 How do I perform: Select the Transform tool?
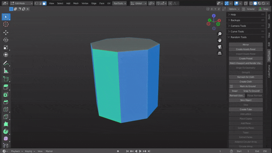[6, 55]
